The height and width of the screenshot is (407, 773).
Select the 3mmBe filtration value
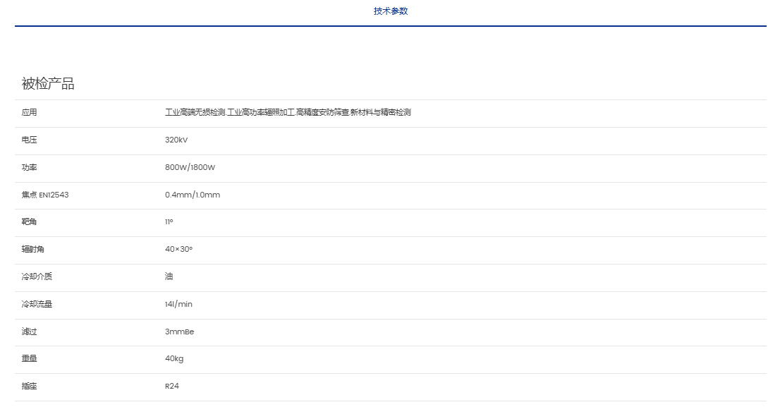pyautogui.click(x=179, y=332)
